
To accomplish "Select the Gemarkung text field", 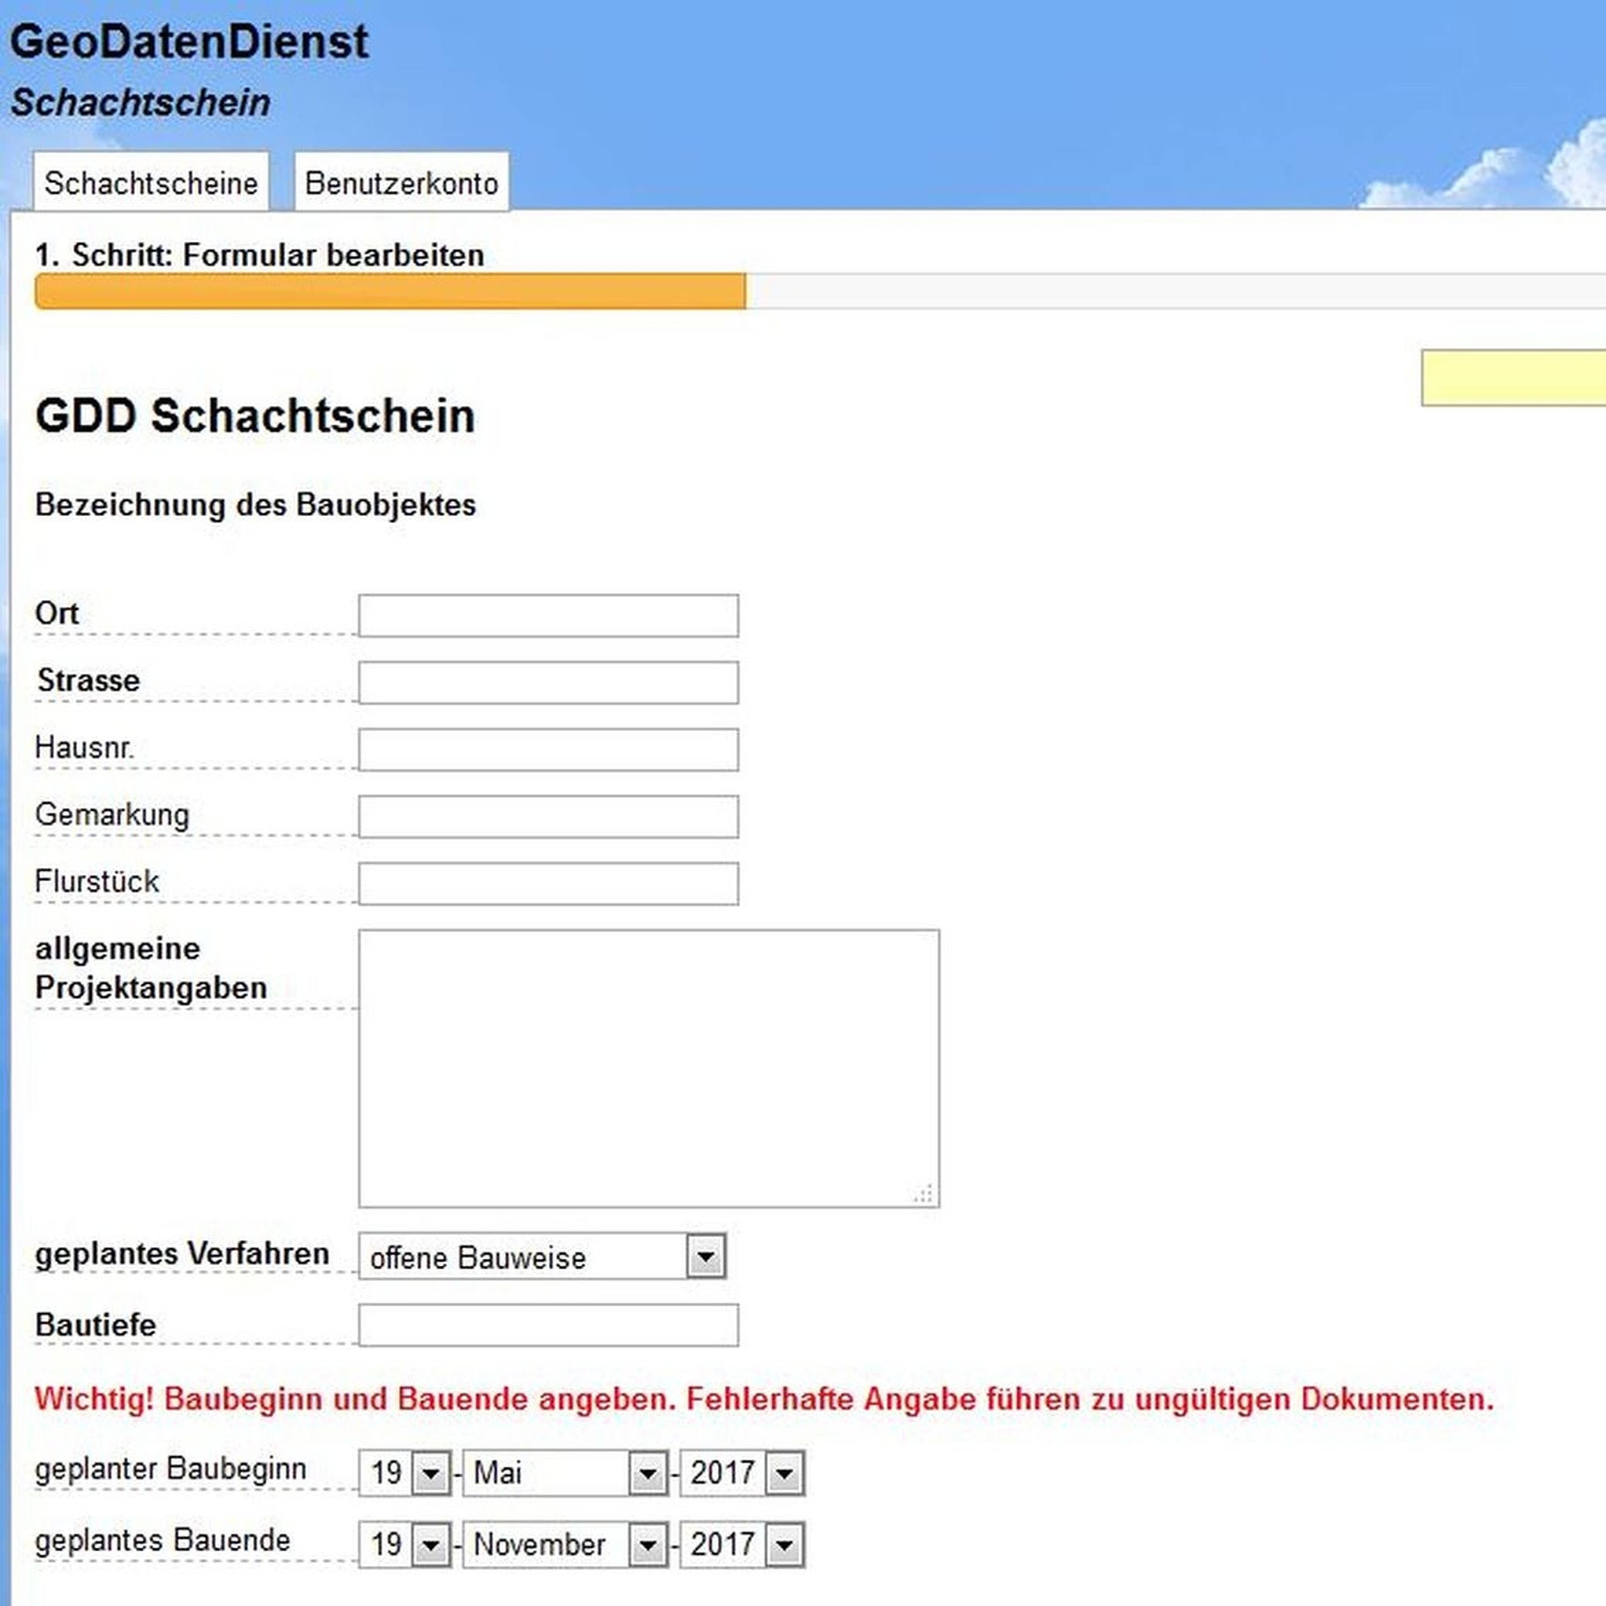I will 548,816.
